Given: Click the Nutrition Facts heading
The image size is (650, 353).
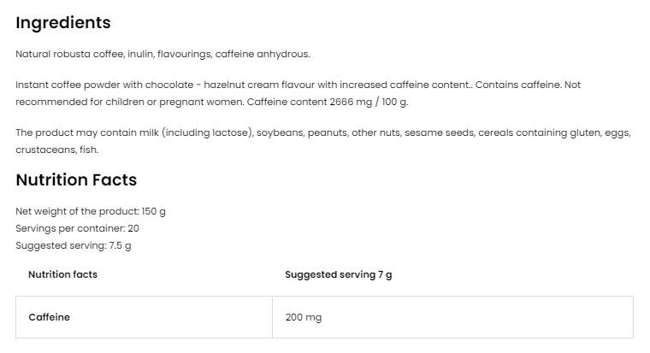Looking at the screenshot, I should click(76, 180).
